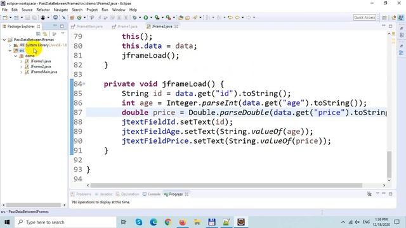Show hidden system tray icons
This screenshot has height=228, width=406.
pos(343,222)
